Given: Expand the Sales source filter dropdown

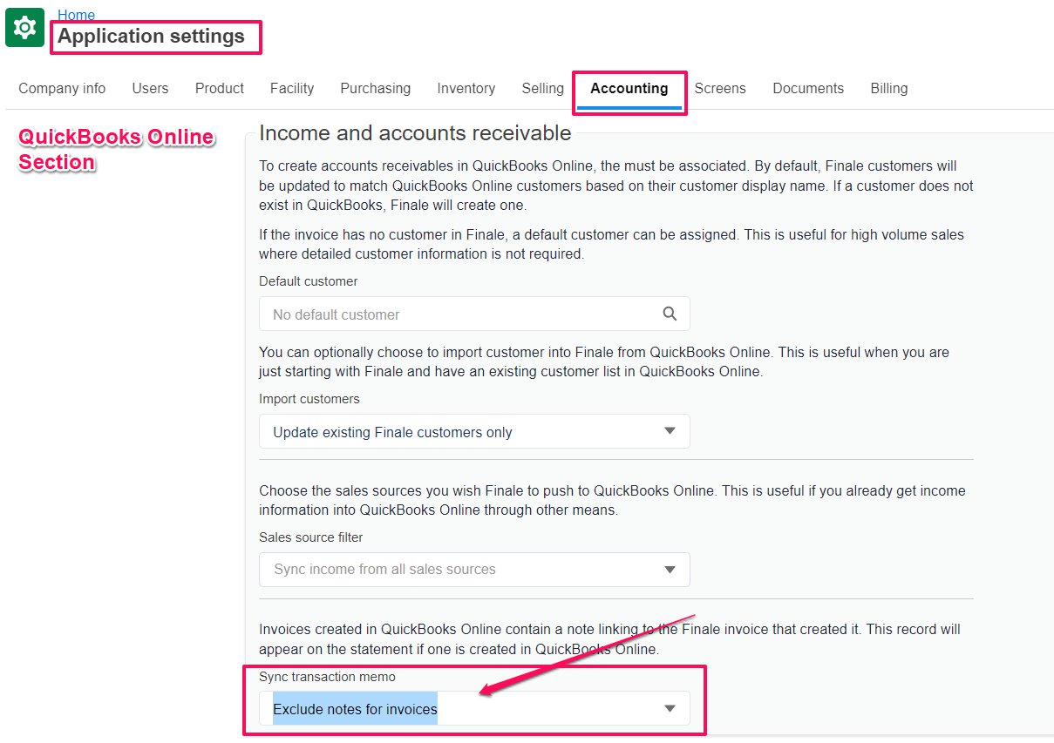Looking at the screenshot, I should [474, 569].
